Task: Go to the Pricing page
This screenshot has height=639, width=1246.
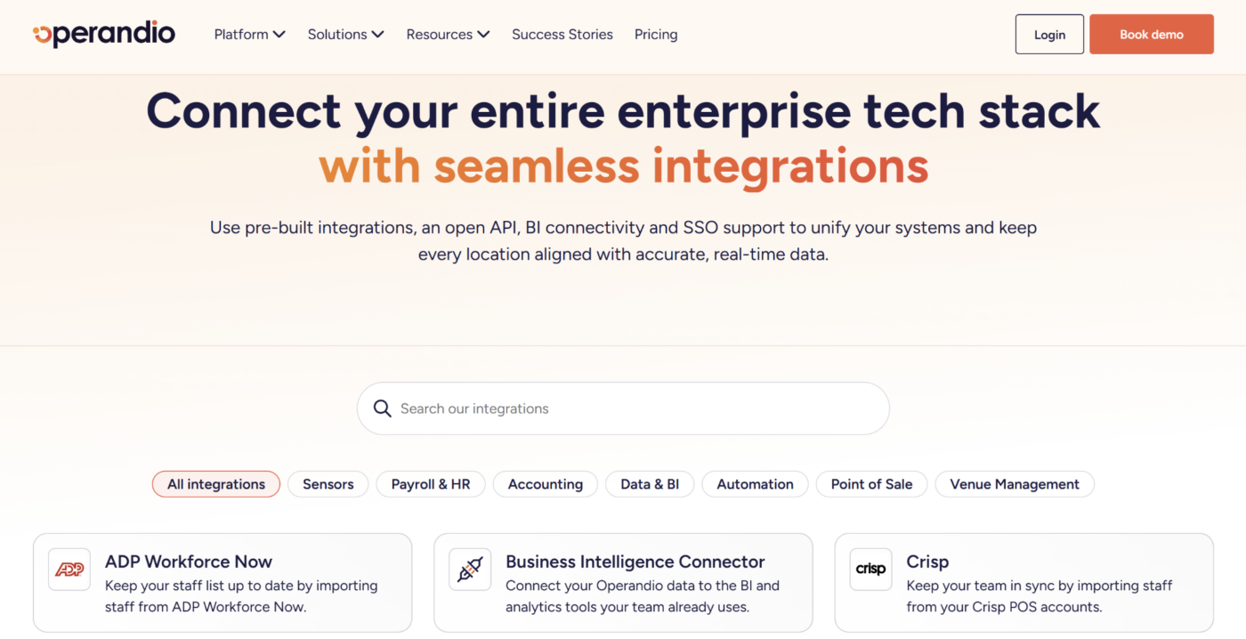Action: (x=656, y=35)
